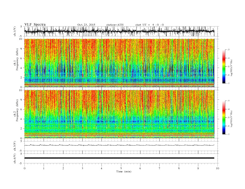Click the "-5" label on the ch.1 color bar

[228, 67]
